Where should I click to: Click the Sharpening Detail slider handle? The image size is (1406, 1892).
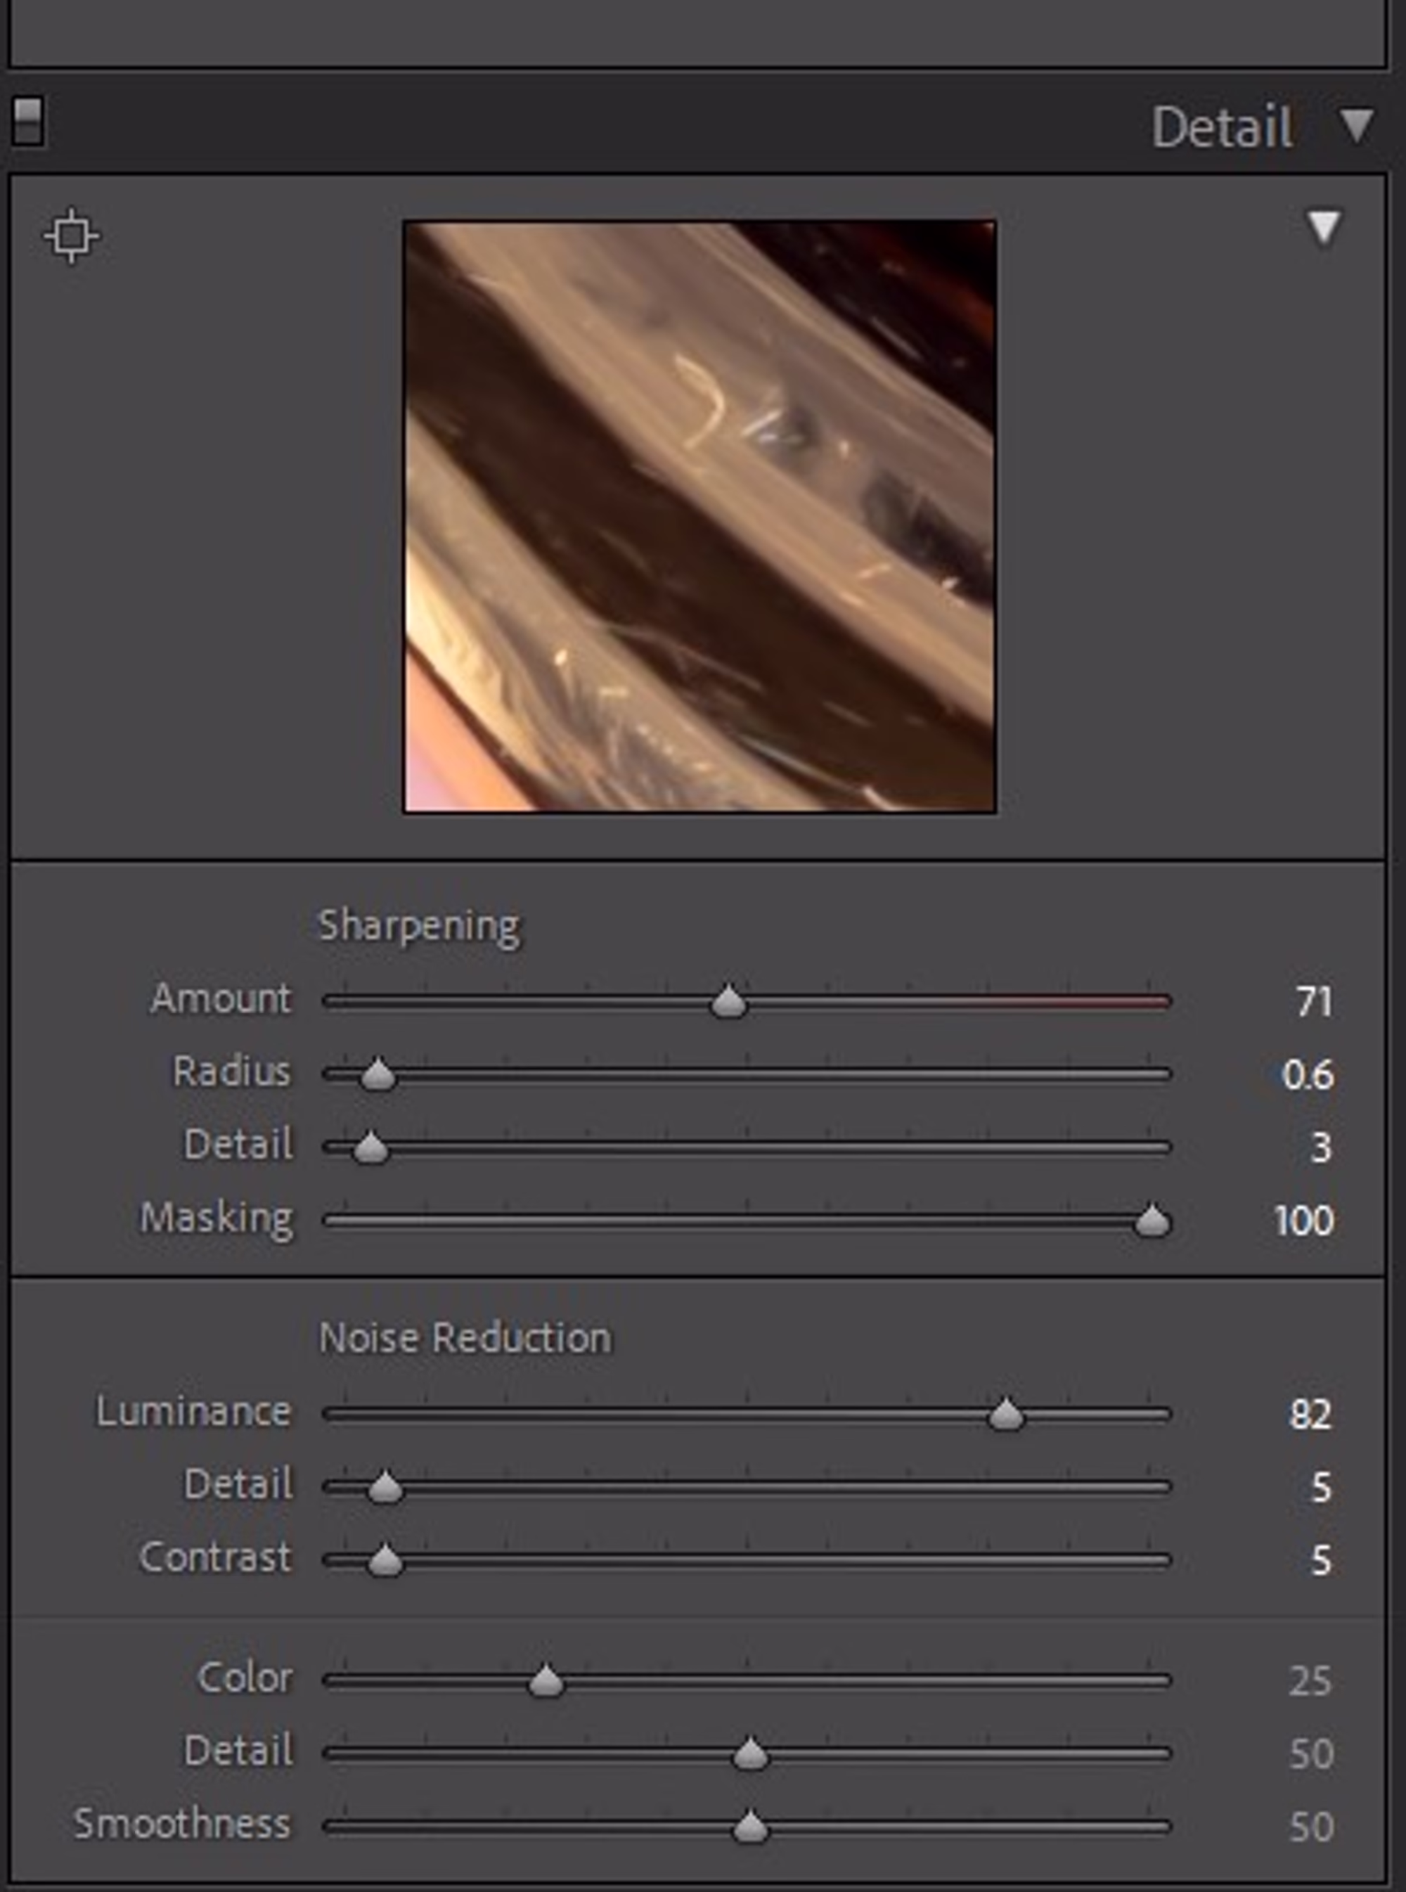370,1148
